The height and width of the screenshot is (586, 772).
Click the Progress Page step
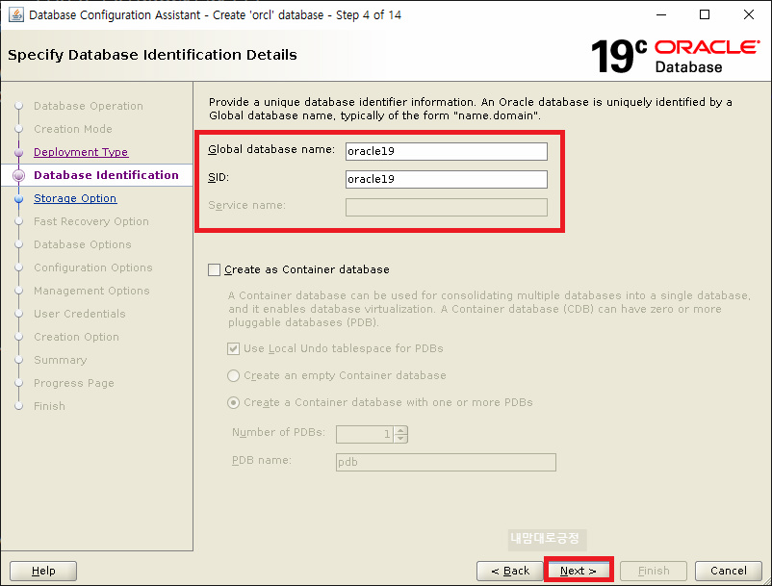[x=74, y=383]
